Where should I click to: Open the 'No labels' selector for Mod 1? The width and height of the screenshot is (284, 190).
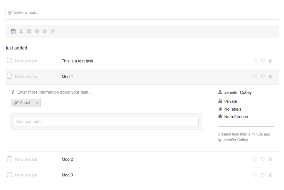[233, 109]
